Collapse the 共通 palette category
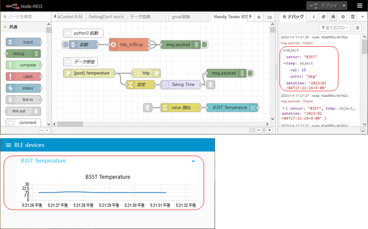Screen dimensions: 368x229 pos(6,27)
